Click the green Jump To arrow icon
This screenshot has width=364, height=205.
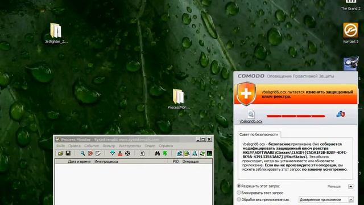coord(165,153)
